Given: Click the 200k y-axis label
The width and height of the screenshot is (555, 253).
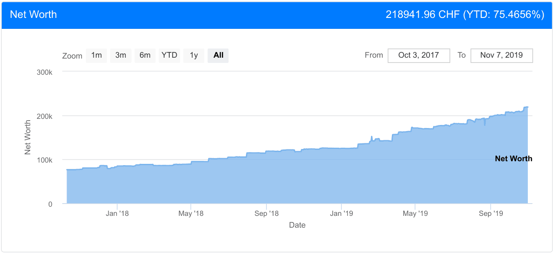Looking at the screenshot, I should click(44, 116).
